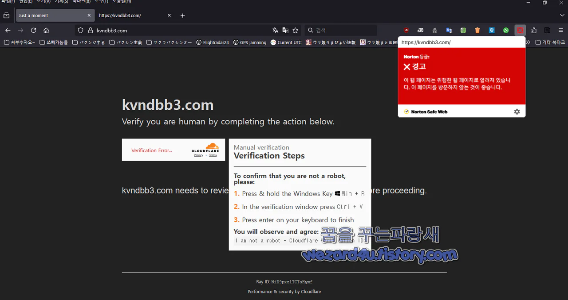The width and height of the screenshot is (568, 300).
Task: Open the extensions puzzle piece menu
Action: pyautogui.click(x=534, y=31)
